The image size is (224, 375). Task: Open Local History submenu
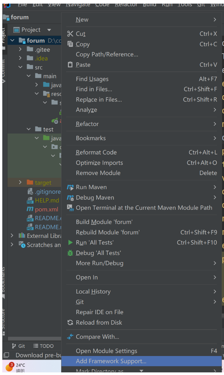point(142,292)
